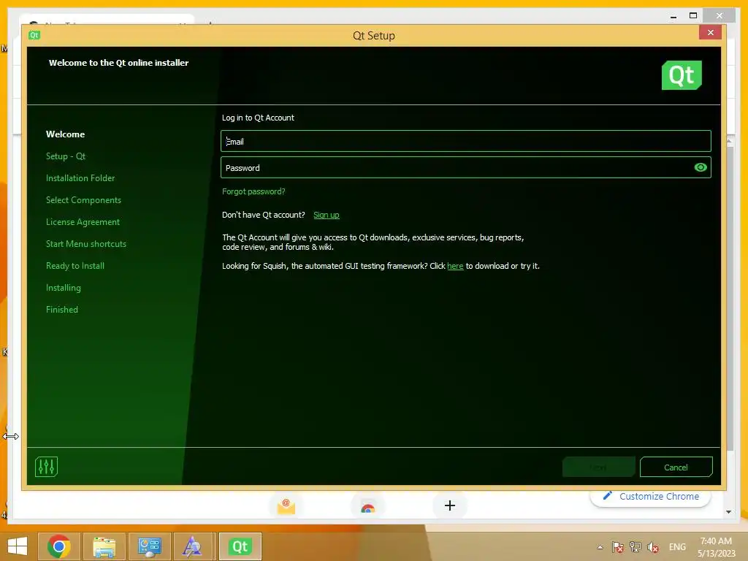This screenshot has width=748, height=561.
Task: Select the Welcome step in sidebar
Action: (65, 134)
